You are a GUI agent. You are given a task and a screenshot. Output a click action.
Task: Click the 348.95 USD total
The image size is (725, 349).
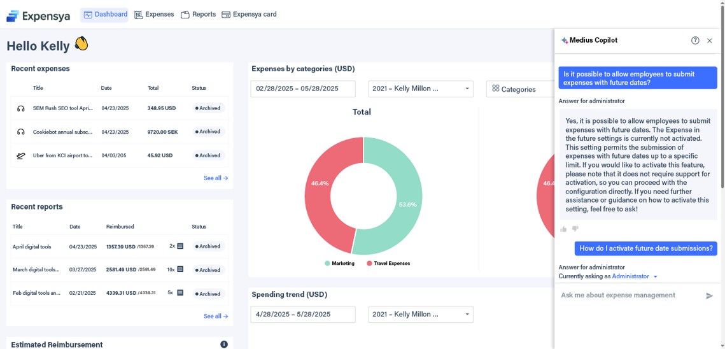point(162,108)
